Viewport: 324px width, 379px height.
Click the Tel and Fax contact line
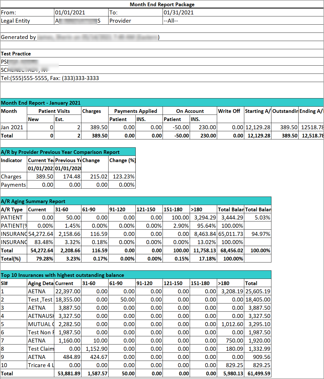[x=50, y=78]
